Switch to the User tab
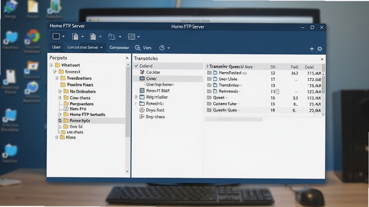The height and width of the screenshot is (207, 369). click(56, 47)
